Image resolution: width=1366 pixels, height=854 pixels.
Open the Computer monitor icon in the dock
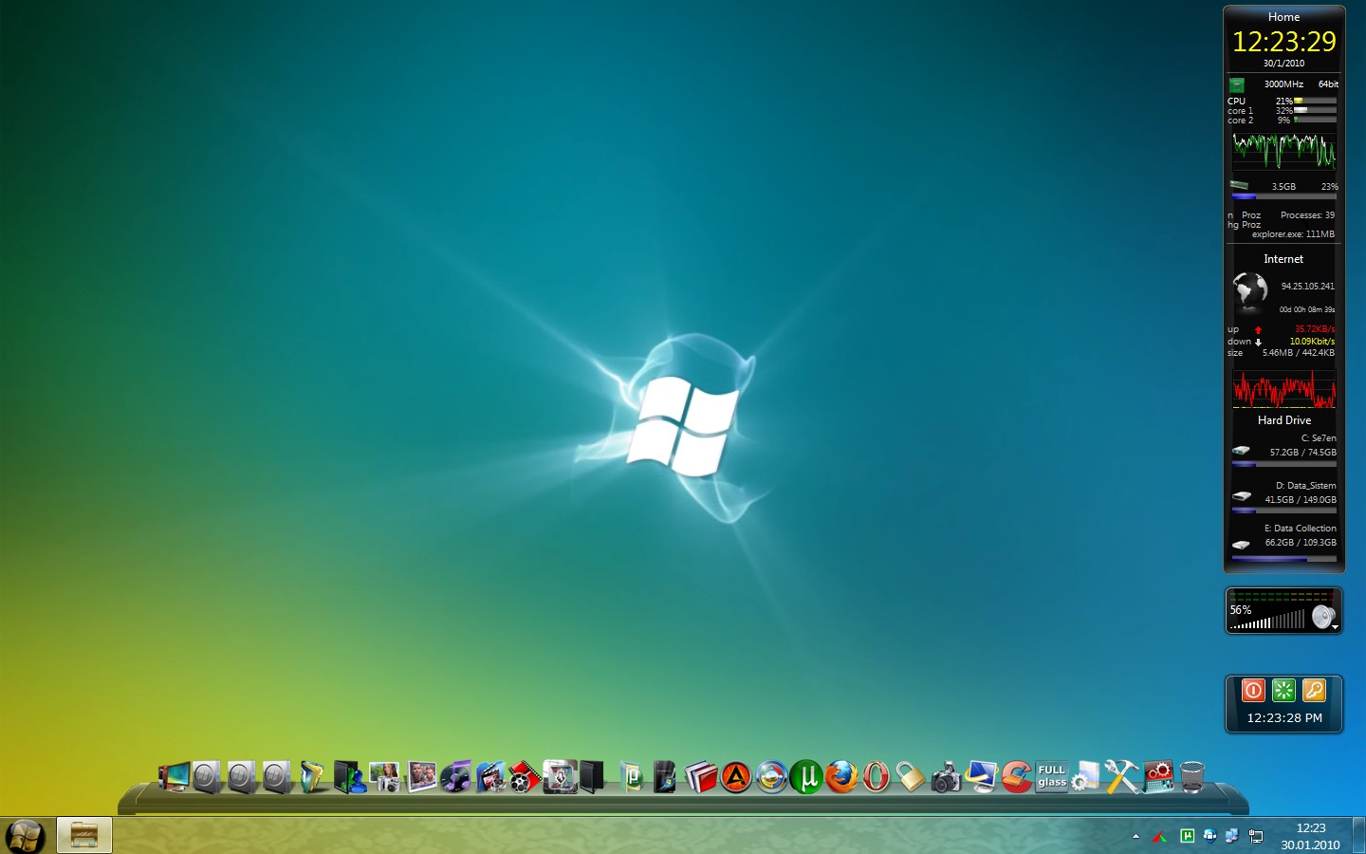coord(175,776)
